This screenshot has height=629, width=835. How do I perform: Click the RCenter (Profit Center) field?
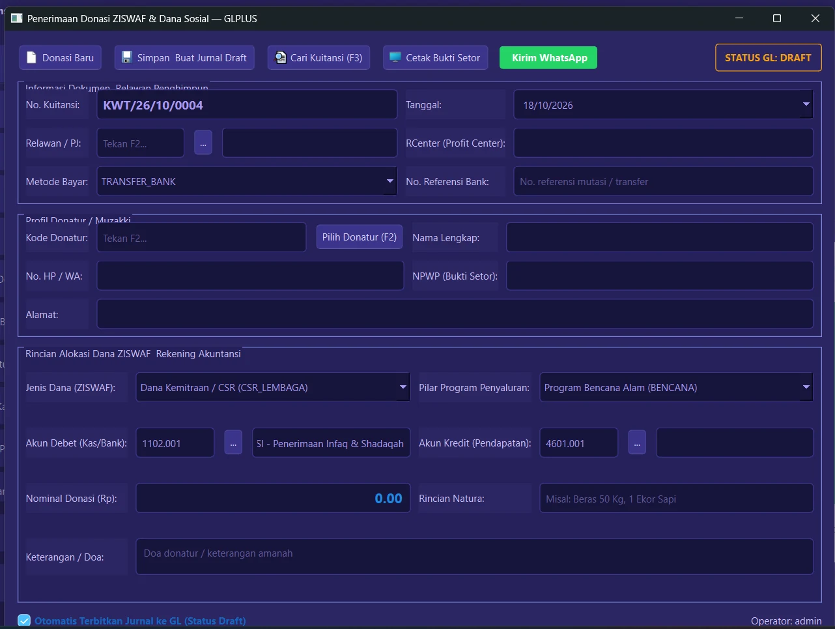point(663,143)
